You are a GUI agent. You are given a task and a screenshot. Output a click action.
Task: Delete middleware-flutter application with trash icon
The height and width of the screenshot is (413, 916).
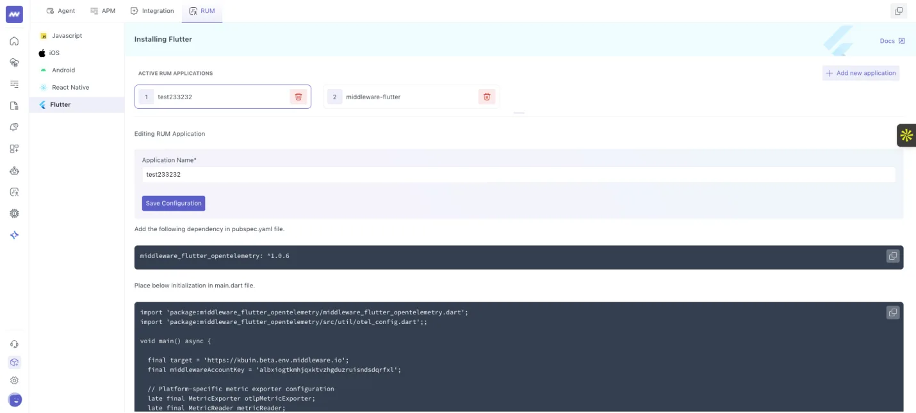[487, 97]
